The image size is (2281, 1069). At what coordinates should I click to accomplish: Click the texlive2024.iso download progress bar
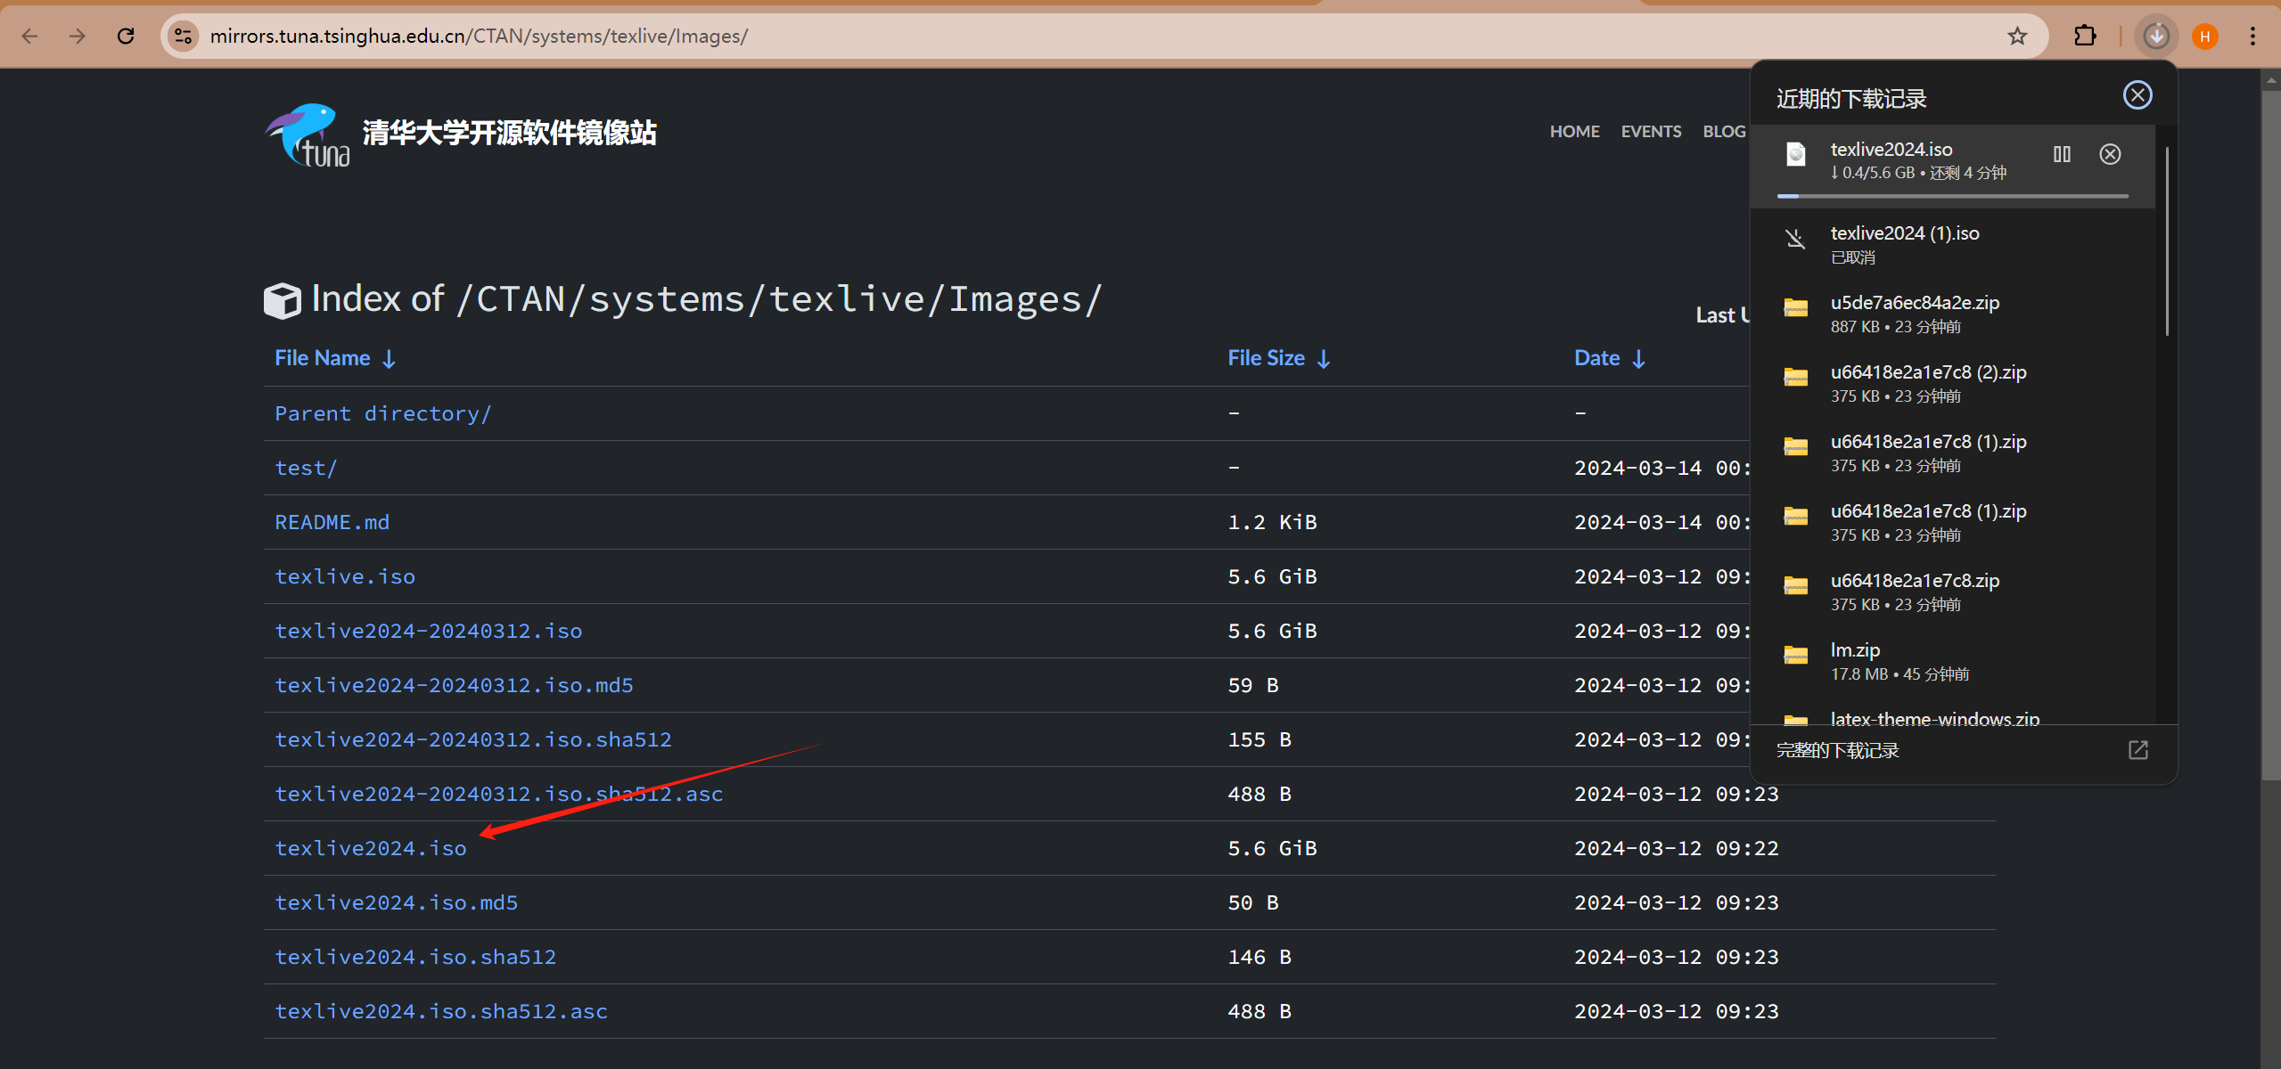coord(1952,196)
